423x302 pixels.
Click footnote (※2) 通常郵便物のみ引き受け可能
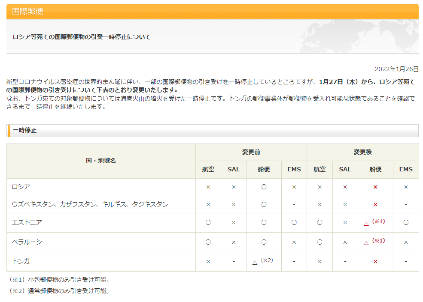coord(59,291)
